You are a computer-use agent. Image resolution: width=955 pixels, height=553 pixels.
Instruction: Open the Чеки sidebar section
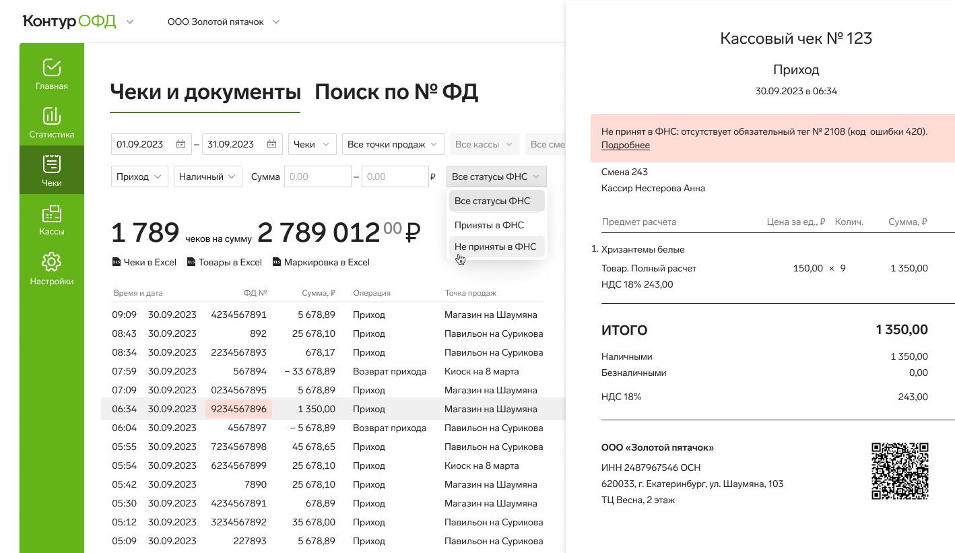52,170
